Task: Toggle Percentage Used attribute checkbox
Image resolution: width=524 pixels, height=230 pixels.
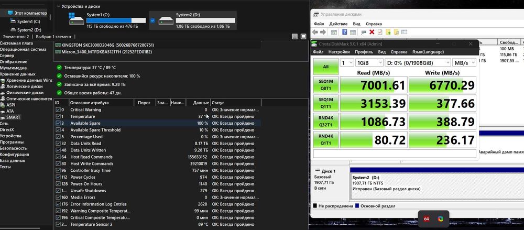Action: [58, 137]
